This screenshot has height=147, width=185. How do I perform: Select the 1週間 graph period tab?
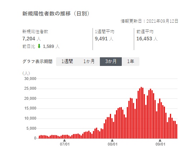tap(67, 62)
